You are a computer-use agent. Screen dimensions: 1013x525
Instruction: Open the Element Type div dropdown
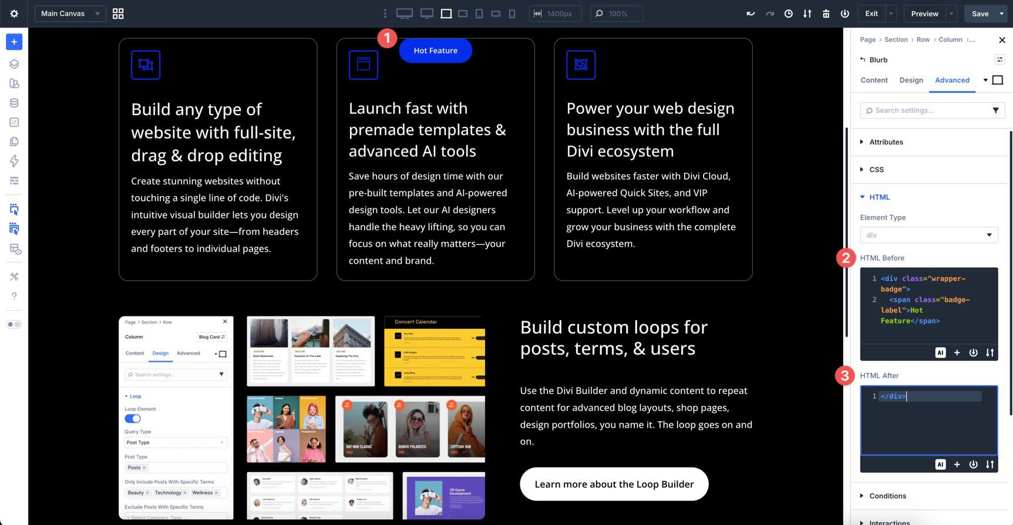[929, 235]
